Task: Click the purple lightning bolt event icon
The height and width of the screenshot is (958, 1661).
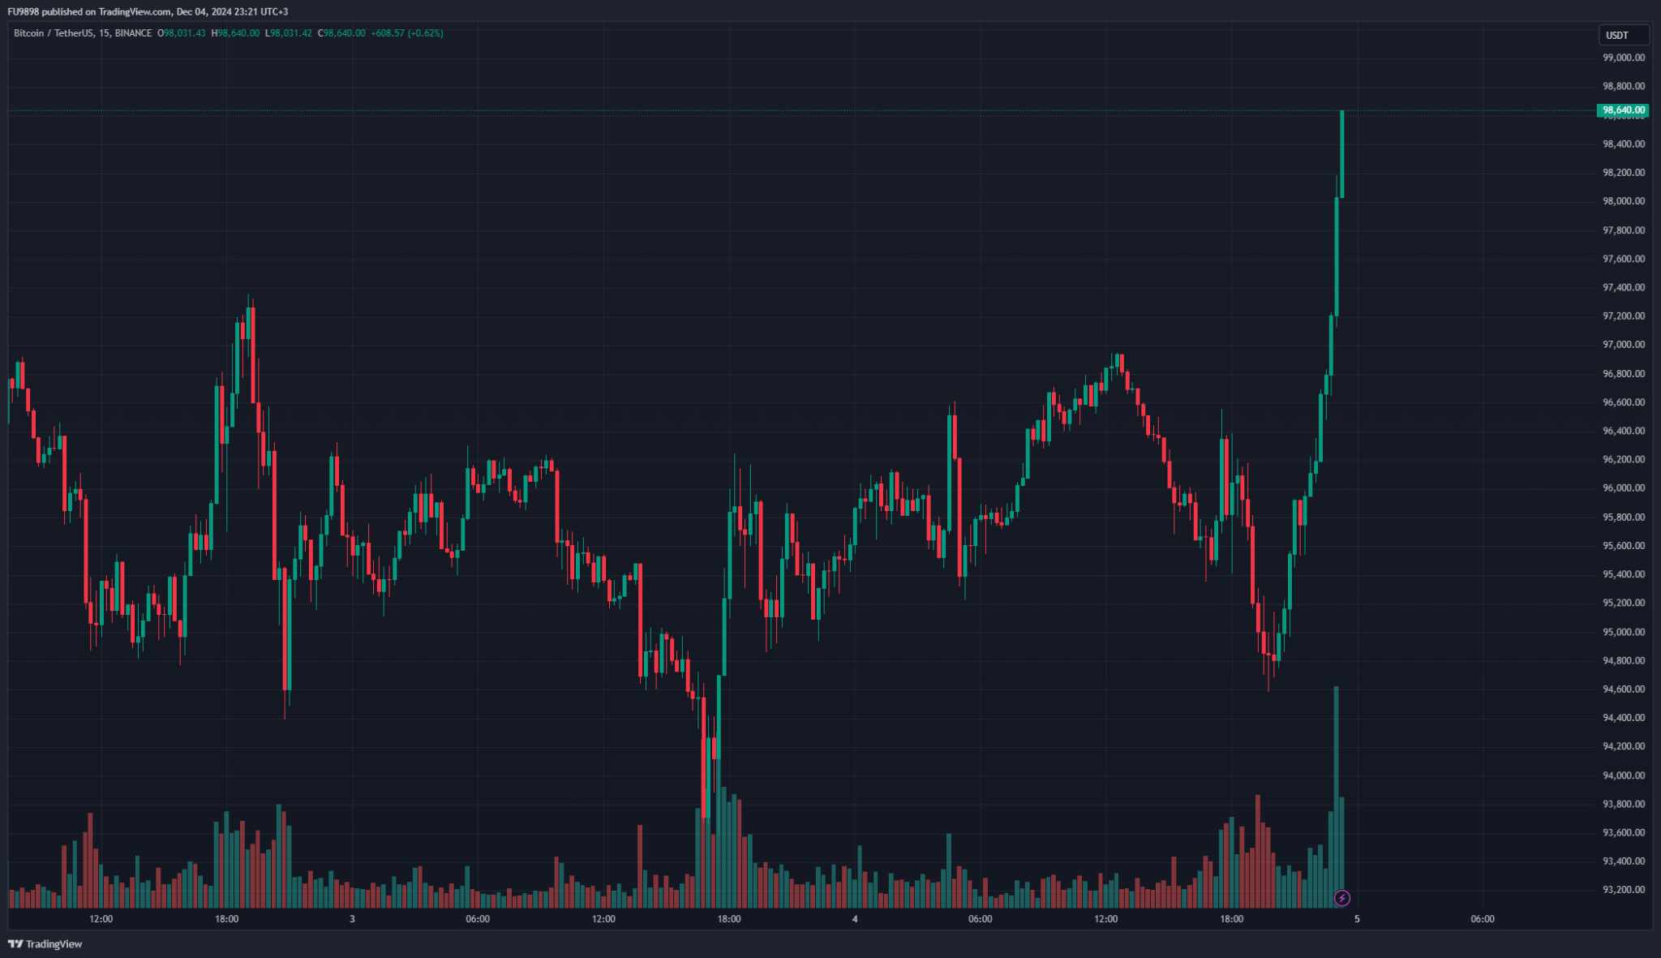Action: click(x=1342, y=898)
